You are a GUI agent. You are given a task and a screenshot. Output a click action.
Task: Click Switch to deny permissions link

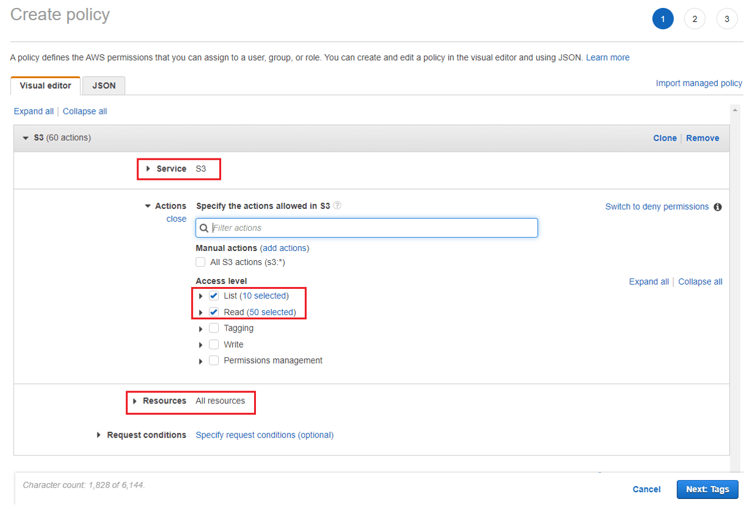pyautogui.click(x=657, y=207)
